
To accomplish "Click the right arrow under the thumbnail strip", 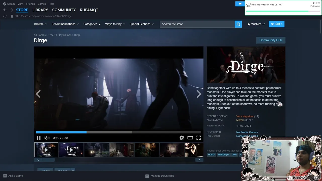I will pos(199,160).
